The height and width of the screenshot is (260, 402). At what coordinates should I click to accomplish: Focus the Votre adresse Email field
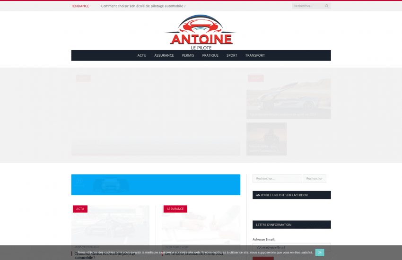pos(291,247)
